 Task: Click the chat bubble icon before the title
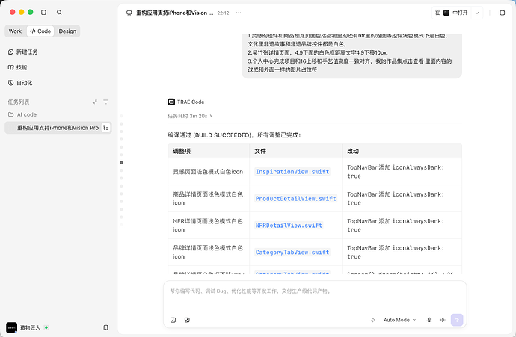pos(129,13)
